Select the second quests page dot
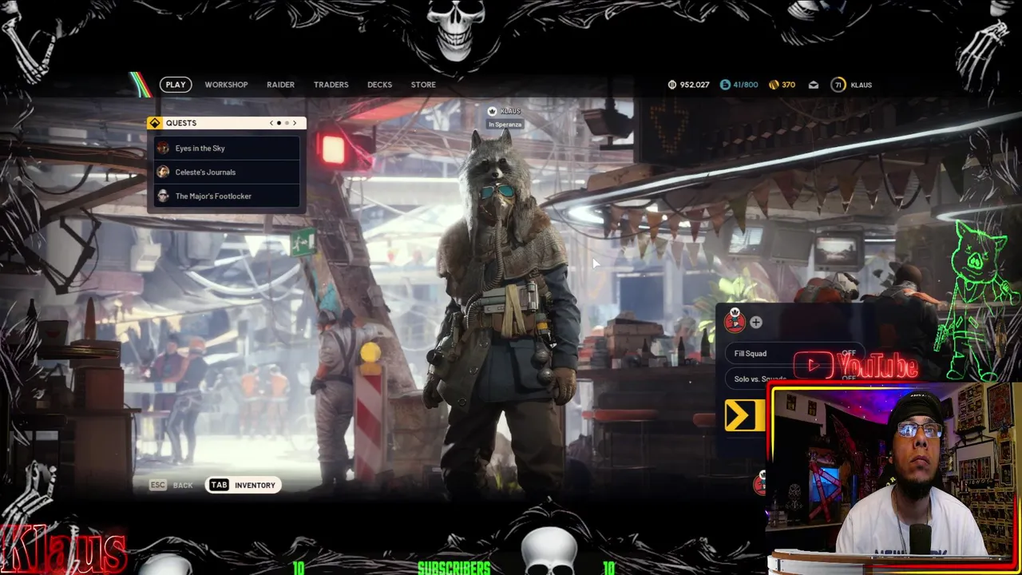 (287, 123)
